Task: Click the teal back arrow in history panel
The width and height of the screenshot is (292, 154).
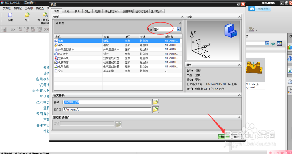Action: coord(273,43)
